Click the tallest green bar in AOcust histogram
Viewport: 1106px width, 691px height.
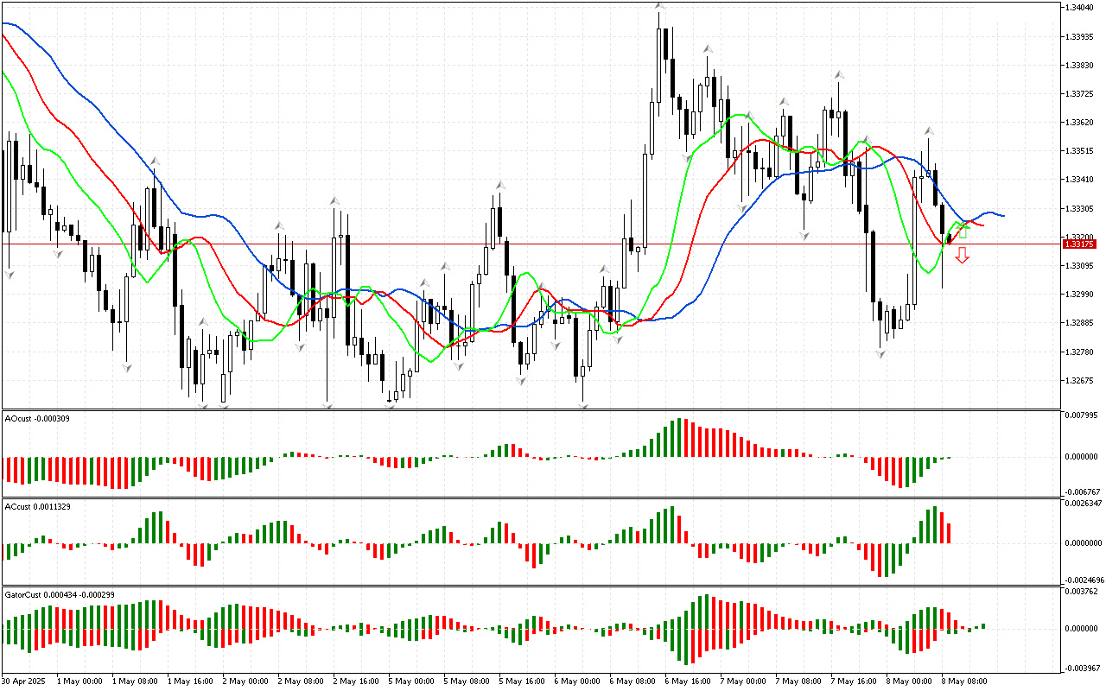coord(678,437)
